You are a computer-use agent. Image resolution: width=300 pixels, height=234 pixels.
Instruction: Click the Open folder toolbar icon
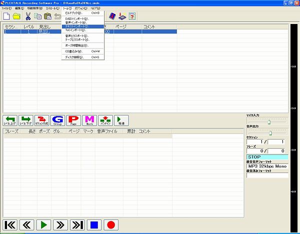[16, 16]
